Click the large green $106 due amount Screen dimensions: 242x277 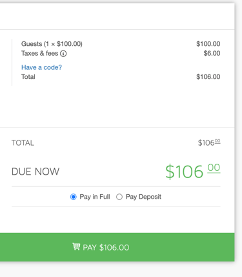[x=185, y=172]
